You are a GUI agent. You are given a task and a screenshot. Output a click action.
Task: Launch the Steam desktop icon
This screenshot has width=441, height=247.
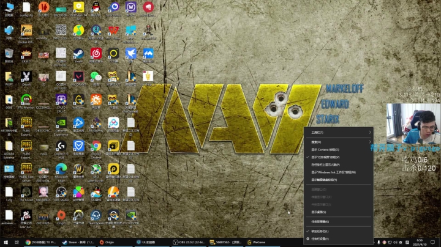pyautogui.click(x=78, y=56)
